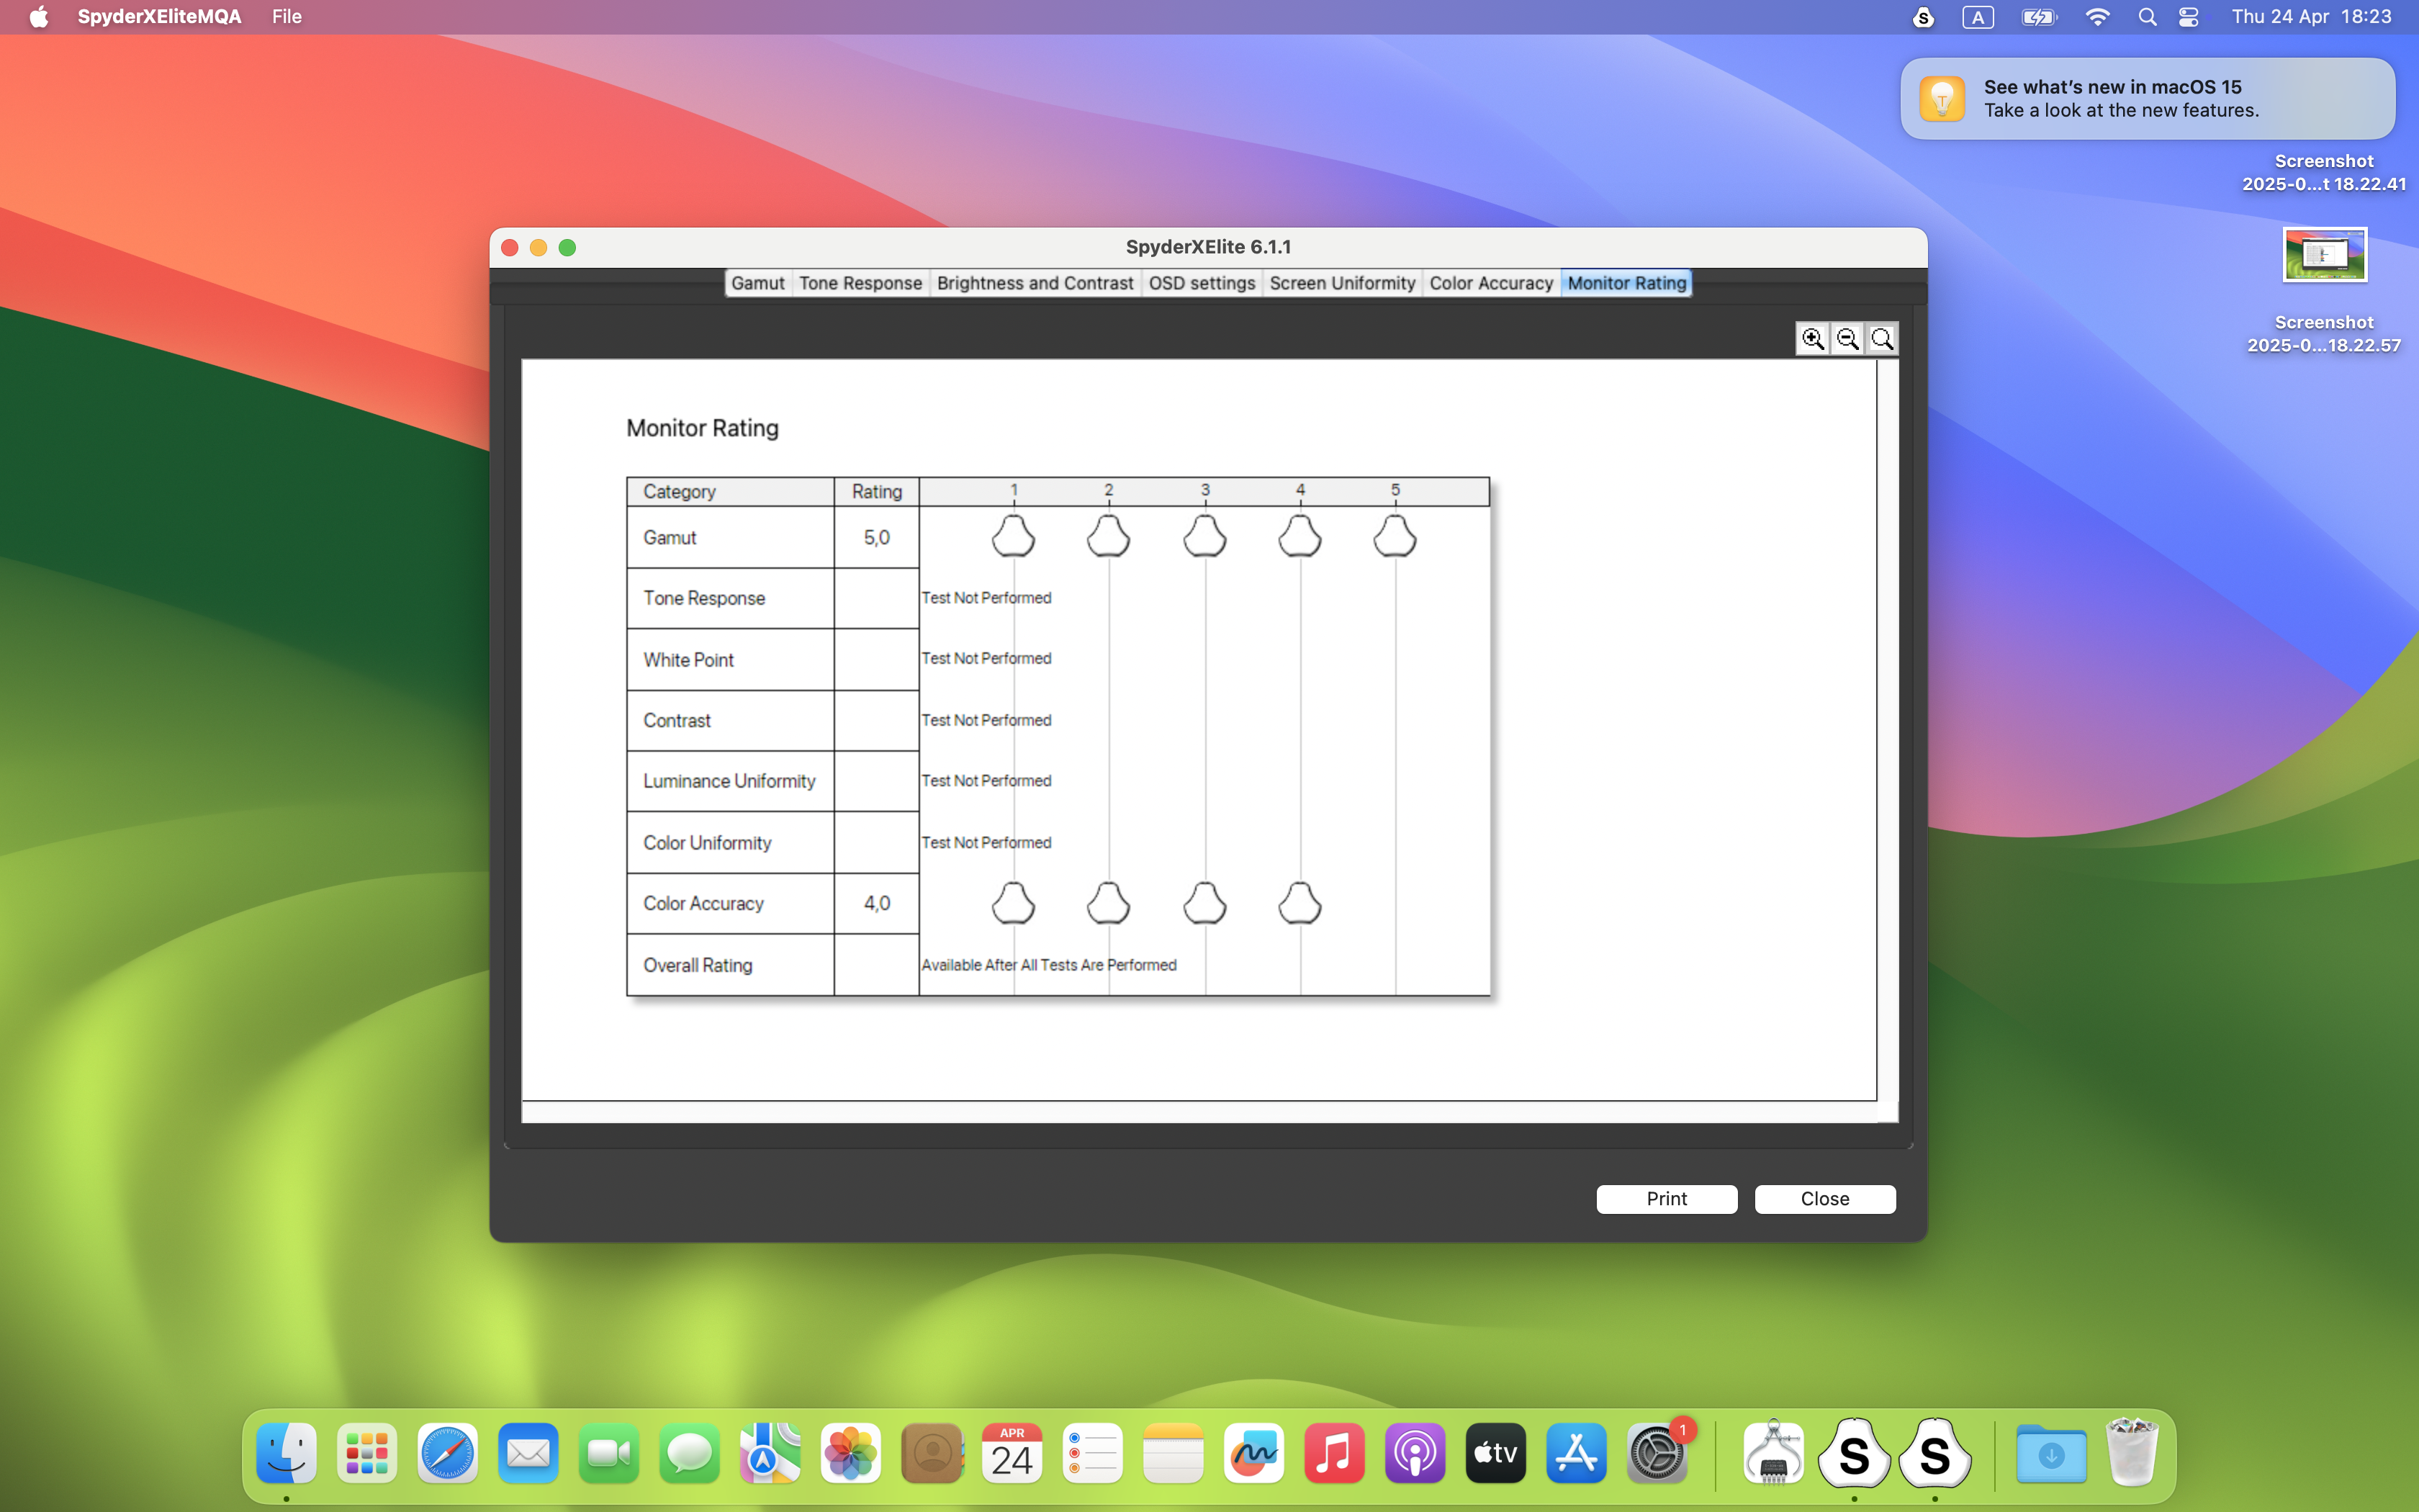Open the File menu
The image size is (2419, 1512).
(286, 17)
